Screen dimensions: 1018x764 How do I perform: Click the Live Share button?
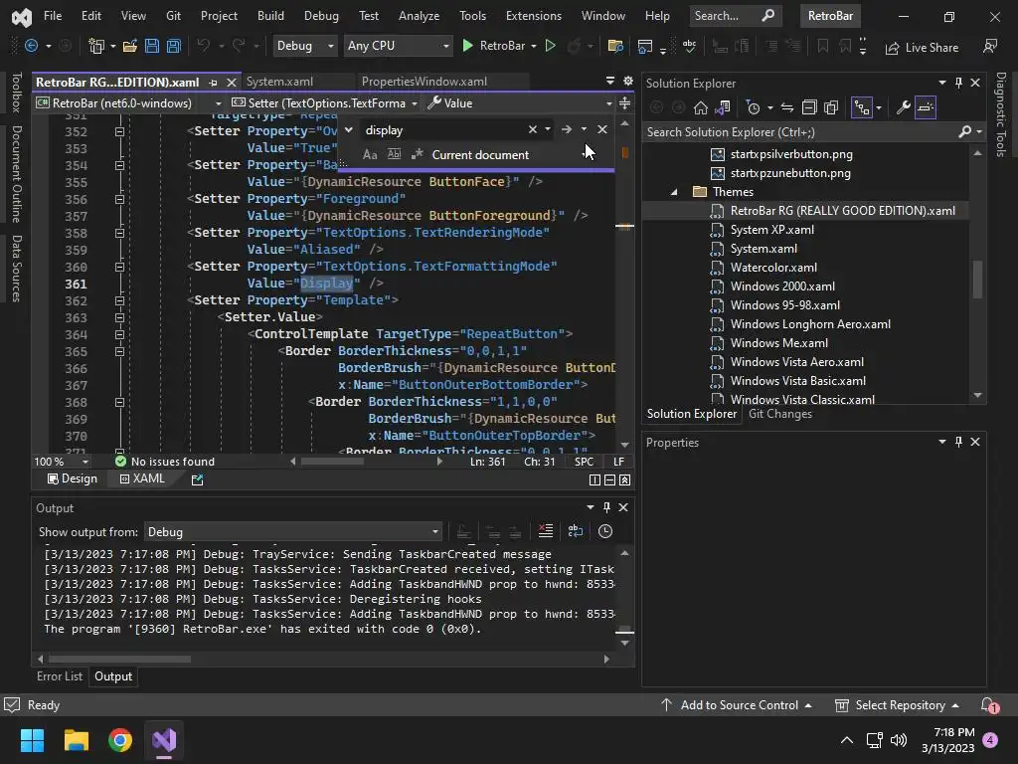tap(922, 47)
